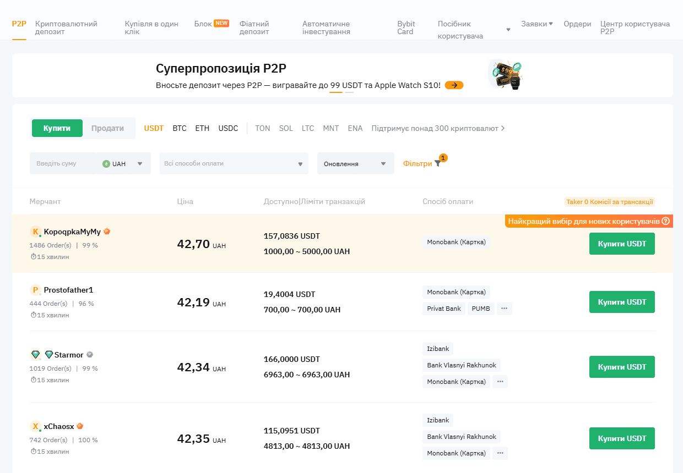The image size is (683, 473).
Task: Open the Оновлення dropdown
Action: pyautogui.click(x=356, y=163)
